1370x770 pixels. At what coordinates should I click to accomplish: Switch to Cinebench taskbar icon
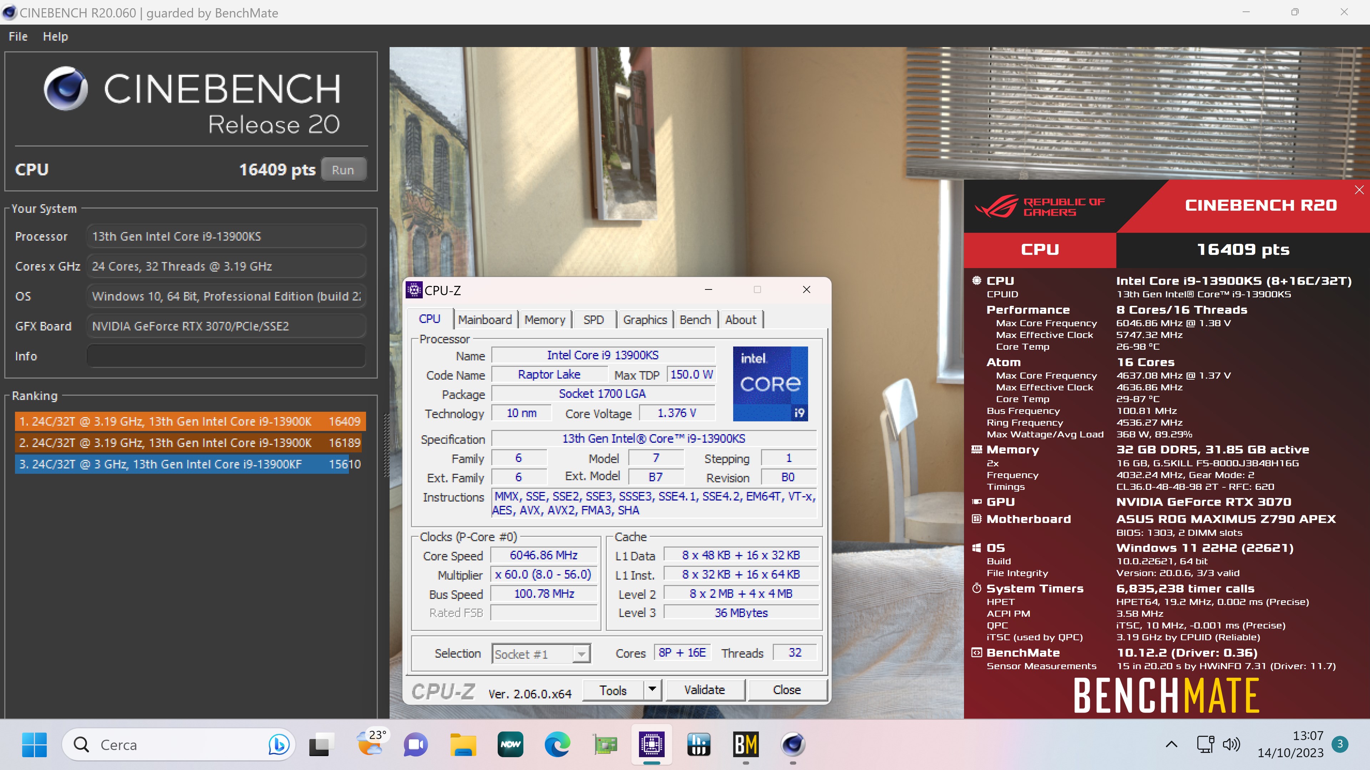pyautogui.click(x=792, y=744)
